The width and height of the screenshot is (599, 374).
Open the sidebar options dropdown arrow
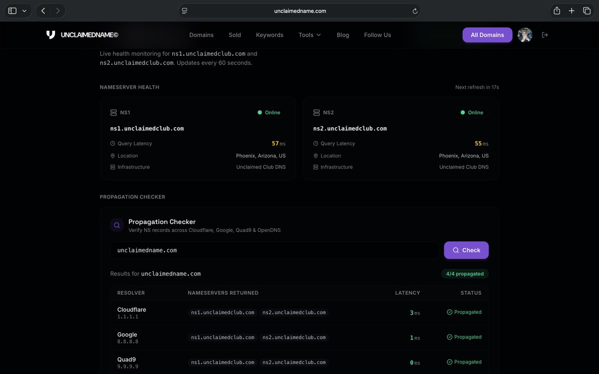coord(24,10)
